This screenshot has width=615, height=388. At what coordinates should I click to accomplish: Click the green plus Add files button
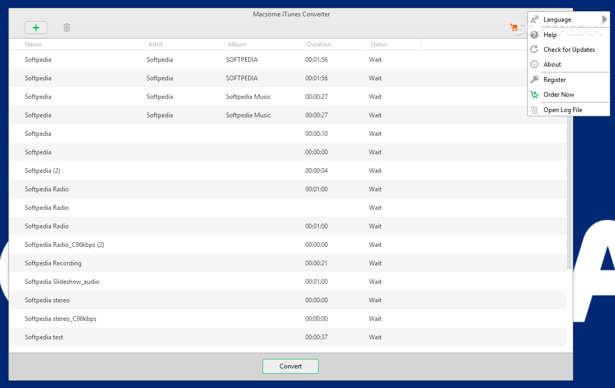tap(35, 27)
